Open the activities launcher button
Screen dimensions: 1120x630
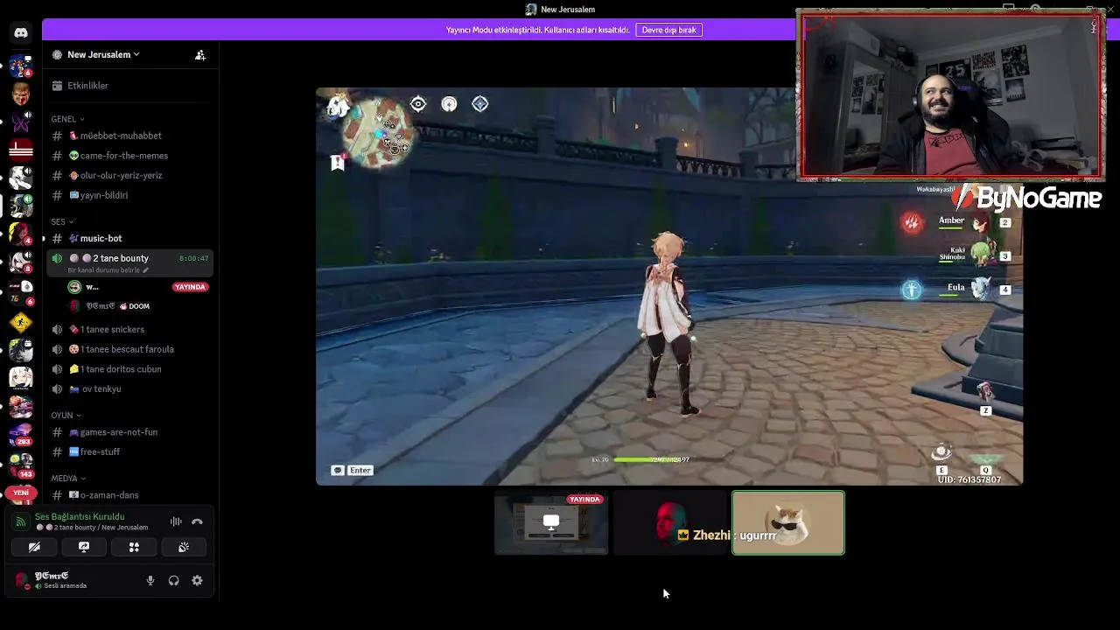tap(134, 547)
